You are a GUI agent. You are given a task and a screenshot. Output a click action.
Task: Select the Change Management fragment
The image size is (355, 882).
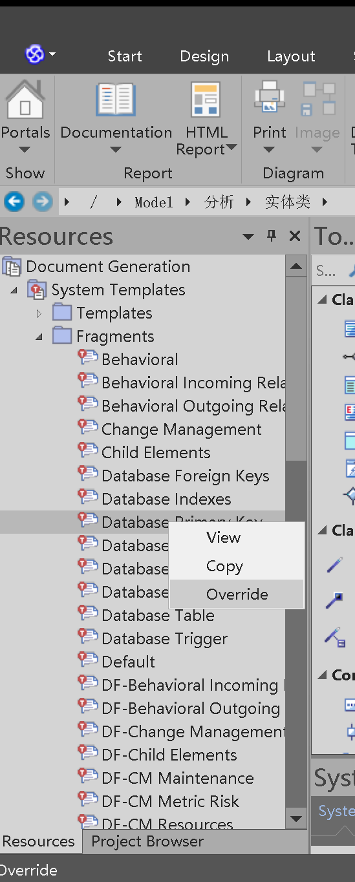(x=181, y=430)
